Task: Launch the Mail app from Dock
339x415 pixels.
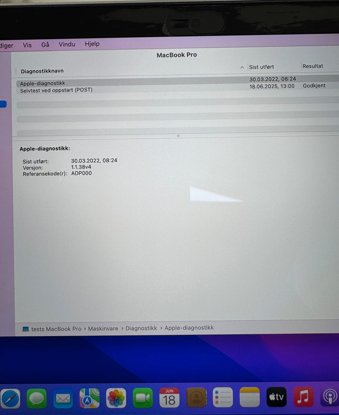Action: [x=63, y=398]
